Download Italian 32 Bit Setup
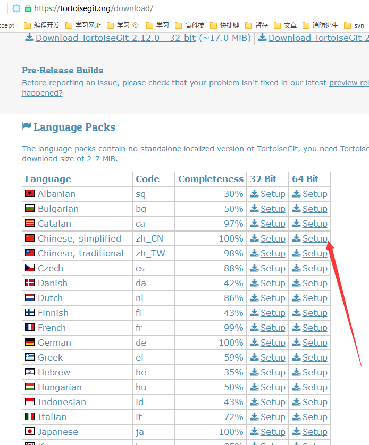Viewport: 369px width, 445px height. click(x=273, y=417)
